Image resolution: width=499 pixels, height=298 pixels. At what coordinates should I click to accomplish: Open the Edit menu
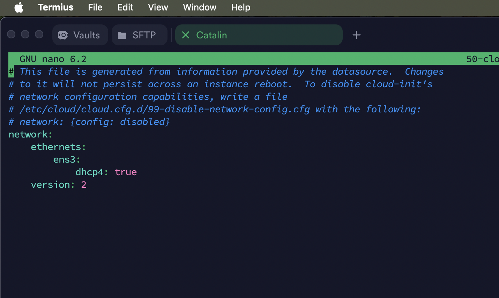point(125,7)
